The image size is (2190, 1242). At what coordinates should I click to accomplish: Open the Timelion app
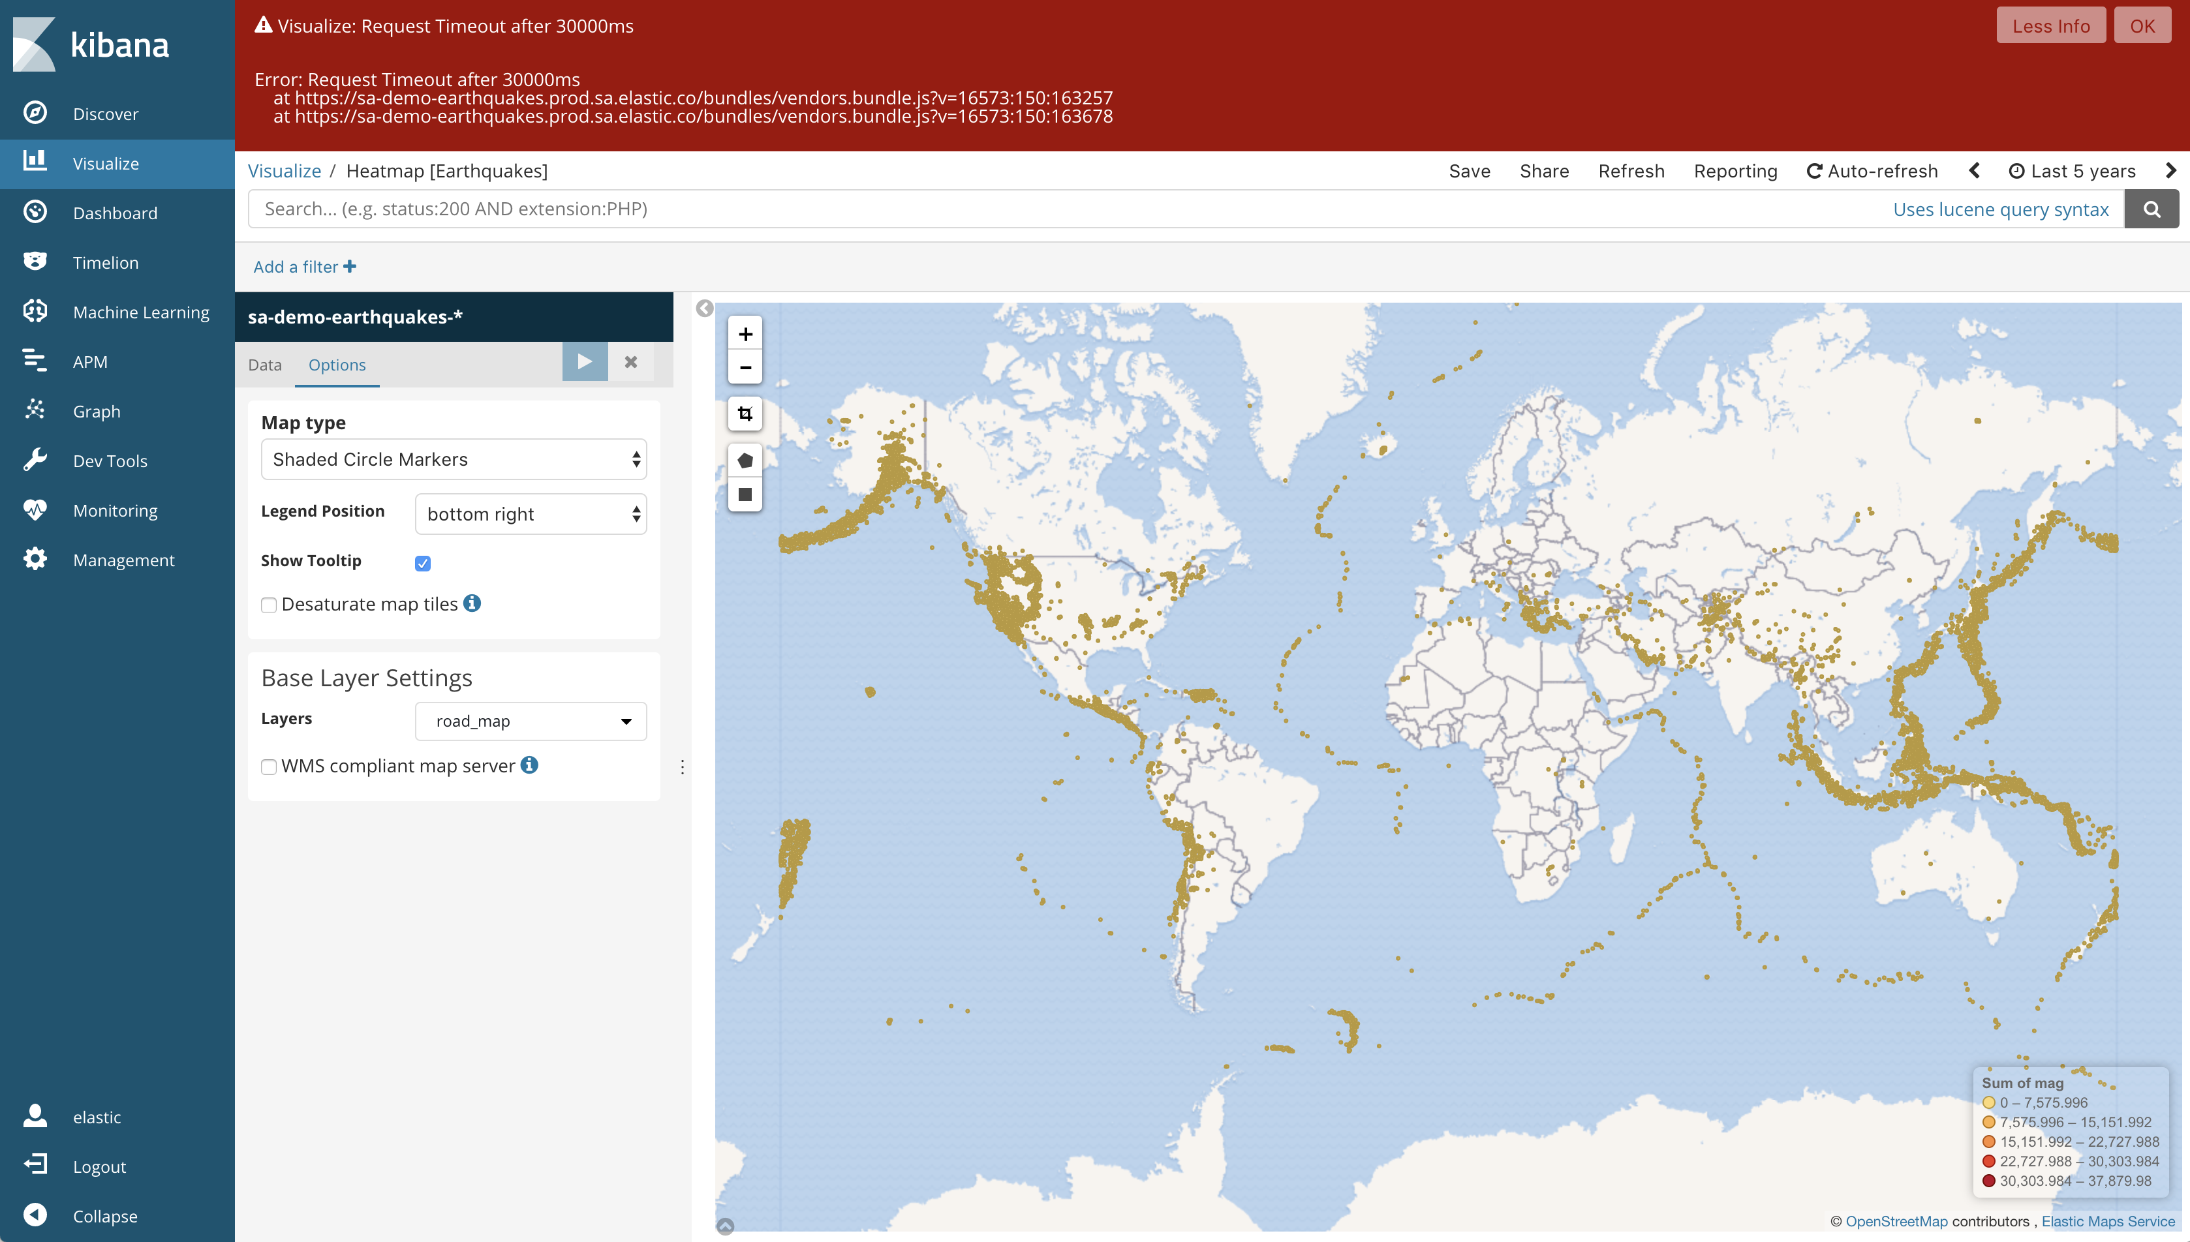pos(106,262)
